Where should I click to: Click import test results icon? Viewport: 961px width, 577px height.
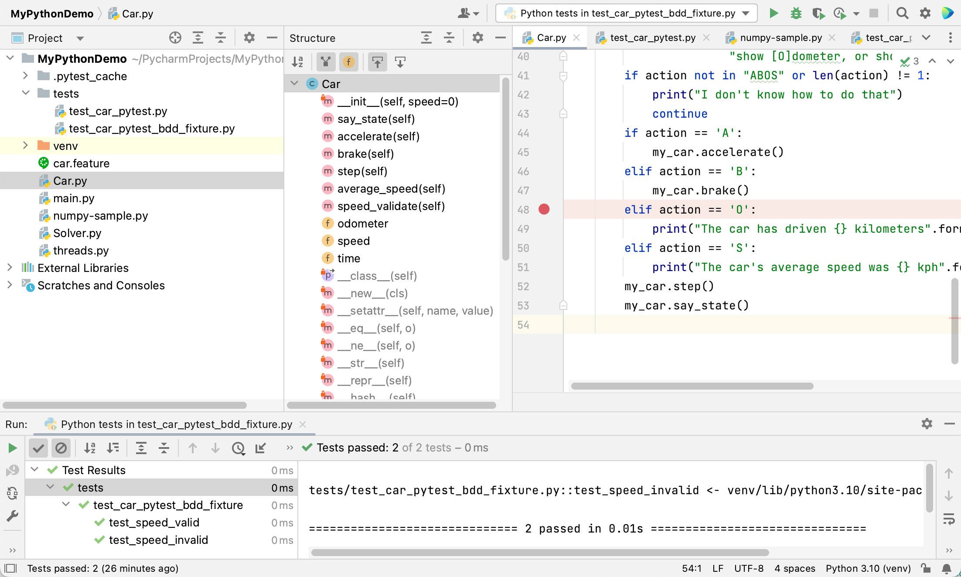pyautogui.click(x=261, y=448)
